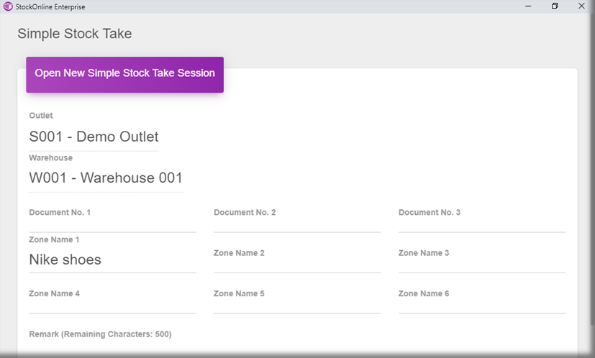Viewport: 595px width, 358px height.
Task: Click the Zone Name 3 input field
Action: point(482,265)
